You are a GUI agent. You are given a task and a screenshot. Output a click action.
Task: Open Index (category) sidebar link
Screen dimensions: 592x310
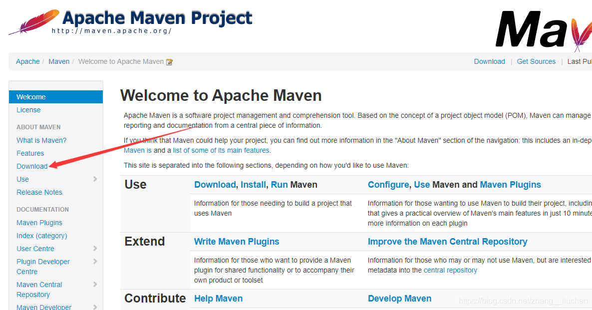tap(42, 236)
